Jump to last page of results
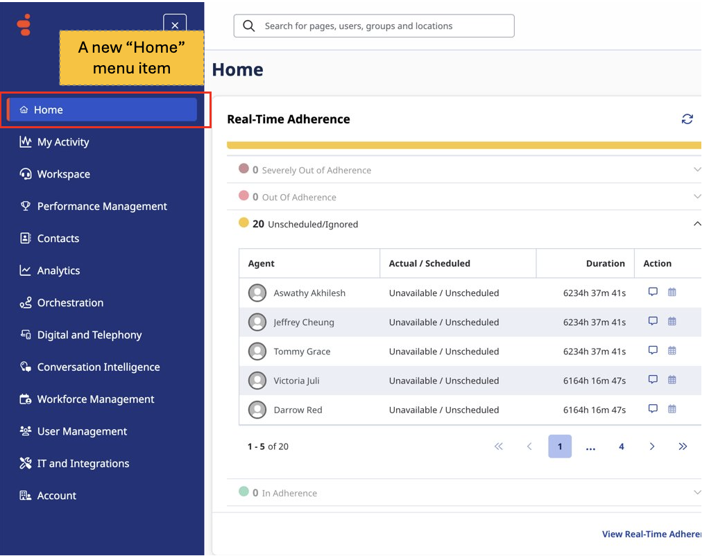709x556 pixels. 683,446
